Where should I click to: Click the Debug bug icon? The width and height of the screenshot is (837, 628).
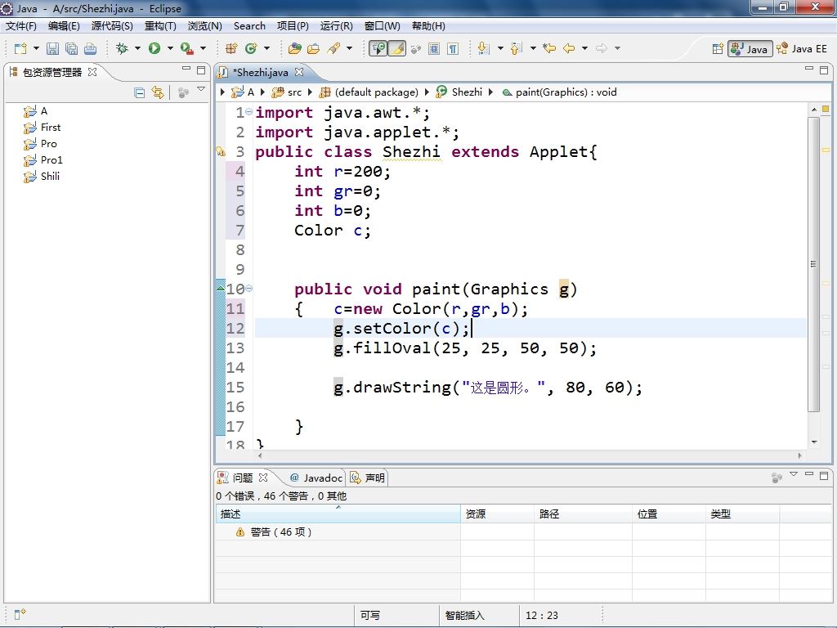(x=122, y=49)
